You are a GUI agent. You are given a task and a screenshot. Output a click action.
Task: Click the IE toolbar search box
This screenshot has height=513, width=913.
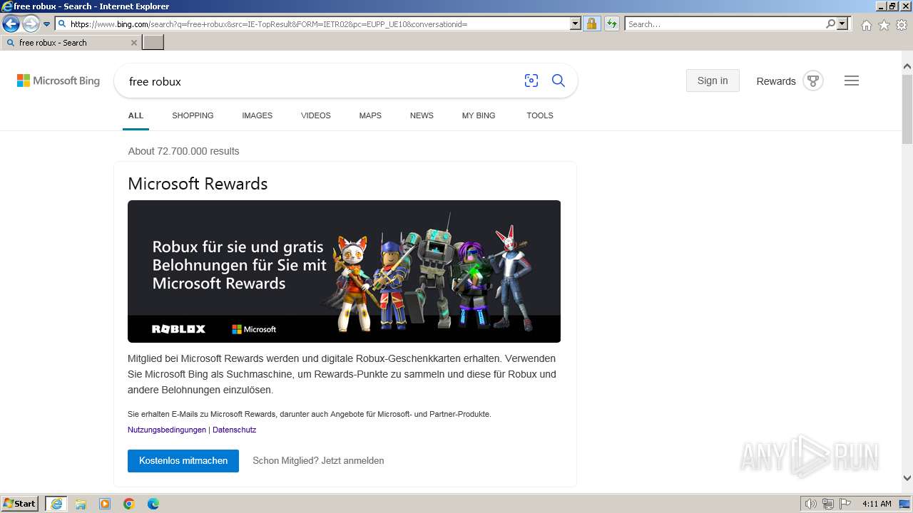725,24
